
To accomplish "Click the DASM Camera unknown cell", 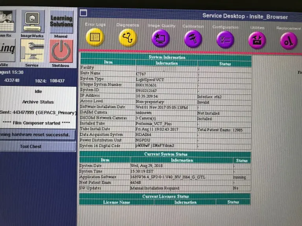I will [144, 113].
